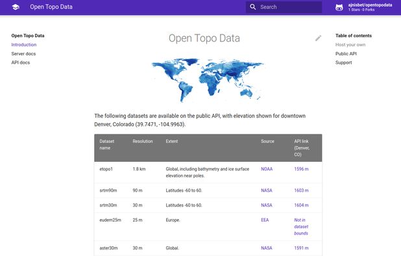Open API docs in the sidebar
Screen dimensions: 401x256
21,62
